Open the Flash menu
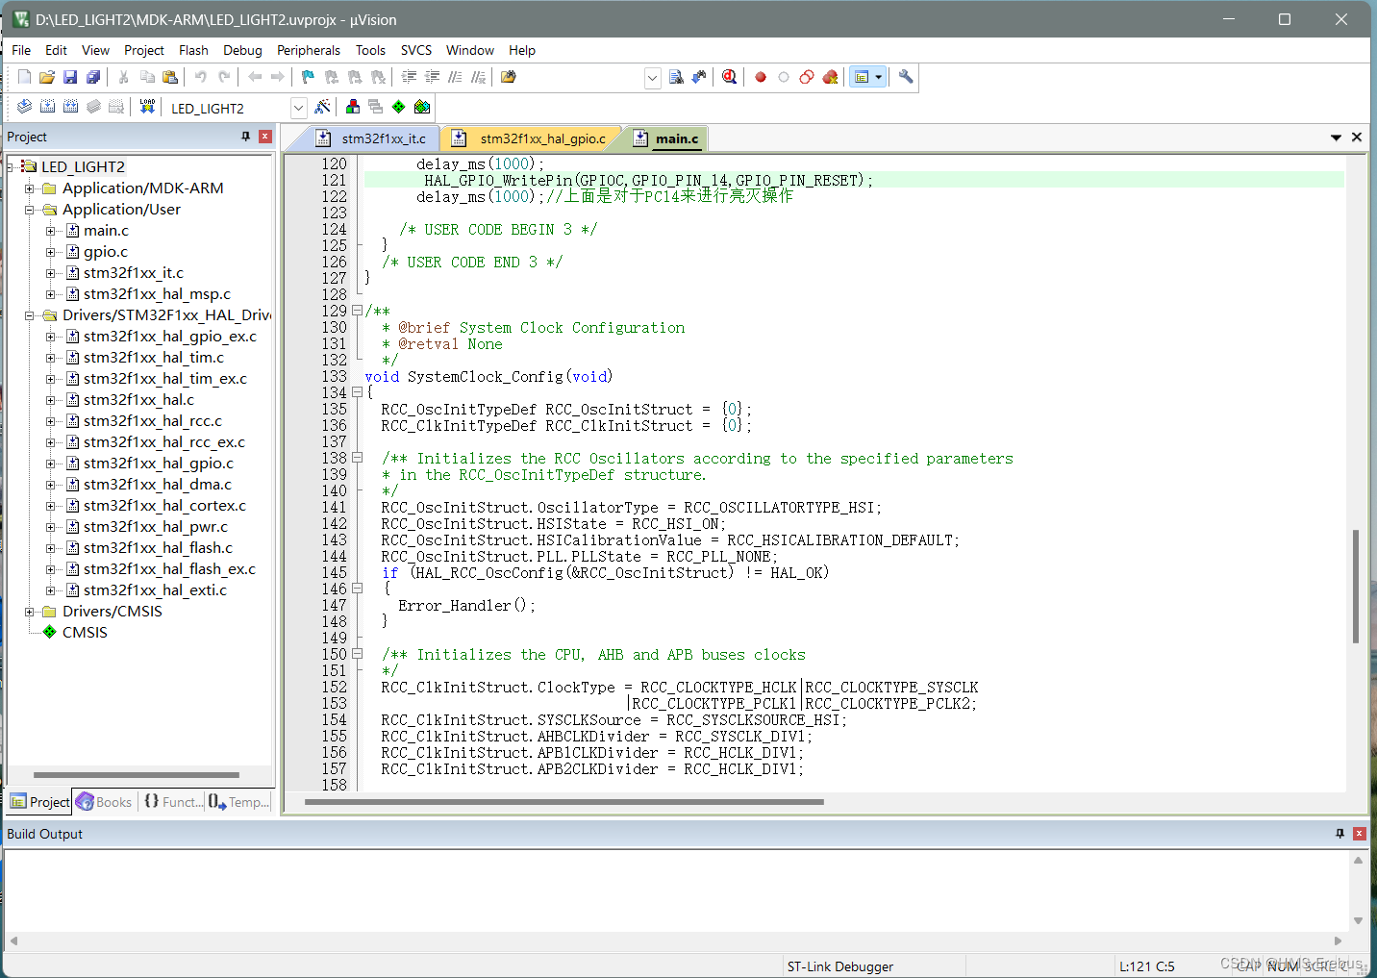This screenshot has height=978, width=1377. (193, 50)
